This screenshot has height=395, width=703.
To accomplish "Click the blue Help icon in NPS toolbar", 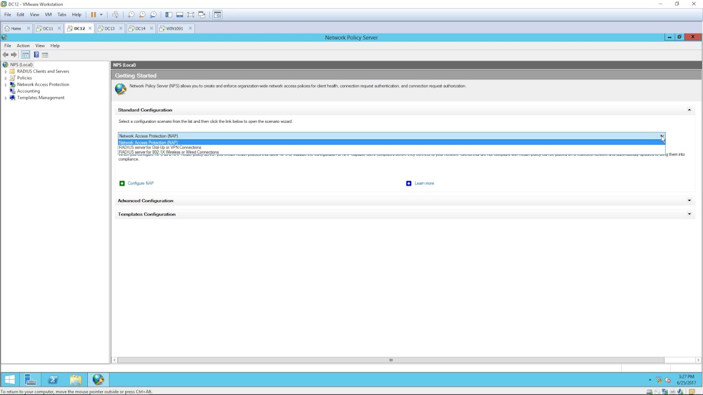I will pos(36,55).
